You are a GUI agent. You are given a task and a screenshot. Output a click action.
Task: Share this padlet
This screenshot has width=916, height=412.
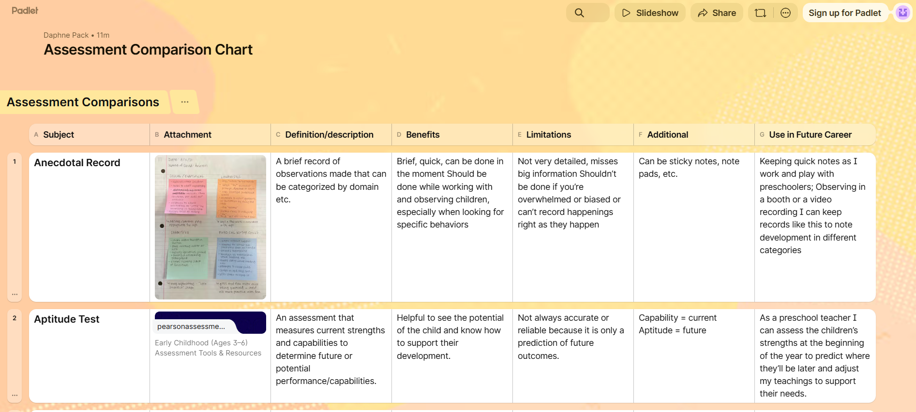717,13
